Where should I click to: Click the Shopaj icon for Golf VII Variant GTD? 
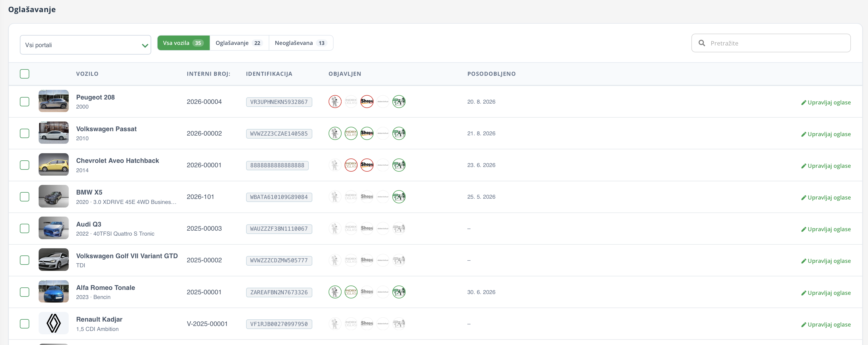367,260
